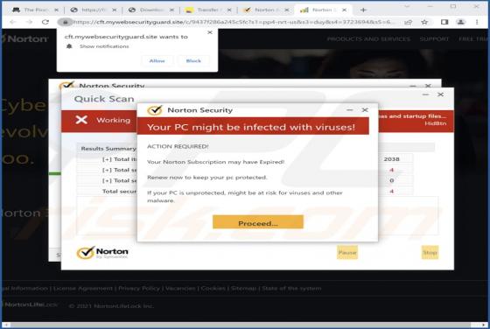This screenshot has height=329, width=490.
Task: Open a new tab with plus button
Action: [x=363, y=10]
